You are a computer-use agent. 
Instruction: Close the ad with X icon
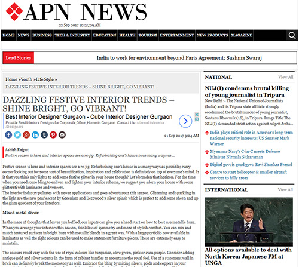[197, 115]
